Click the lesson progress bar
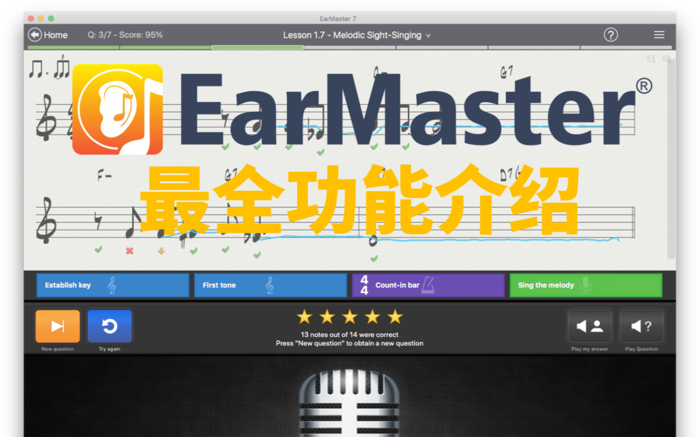The image size is (700, 437). coord(350,48)
